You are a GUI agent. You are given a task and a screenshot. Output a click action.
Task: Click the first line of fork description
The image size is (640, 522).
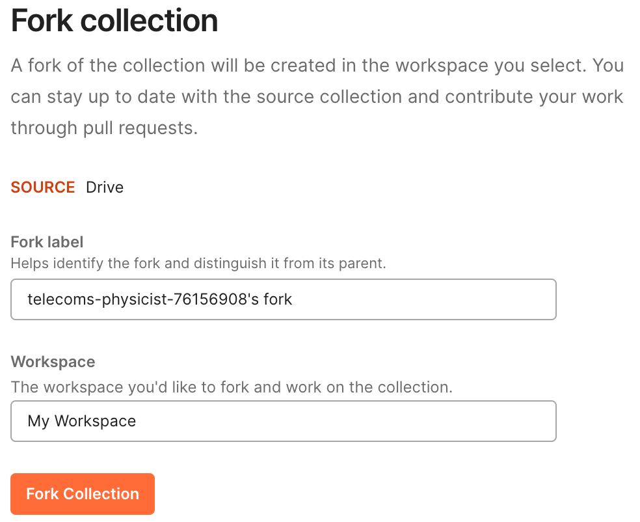pyautogui.click(x=317, y=65)
